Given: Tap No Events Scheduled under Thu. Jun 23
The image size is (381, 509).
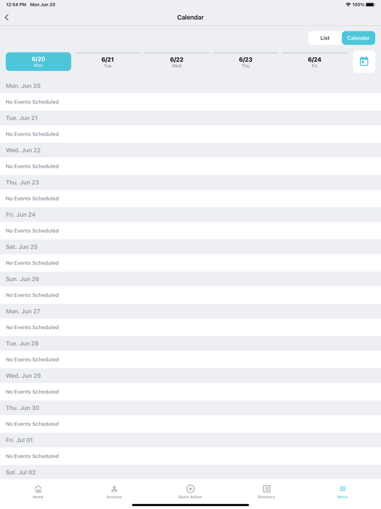Looking at the screenshot, I should pyautogui.click(x=190, y=198).
